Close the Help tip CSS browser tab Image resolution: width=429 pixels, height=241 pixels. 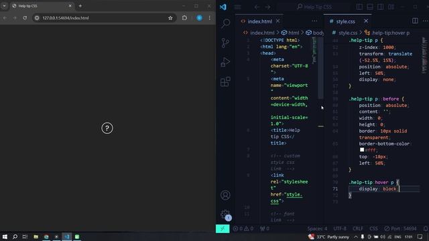click(x=70, y=6)
